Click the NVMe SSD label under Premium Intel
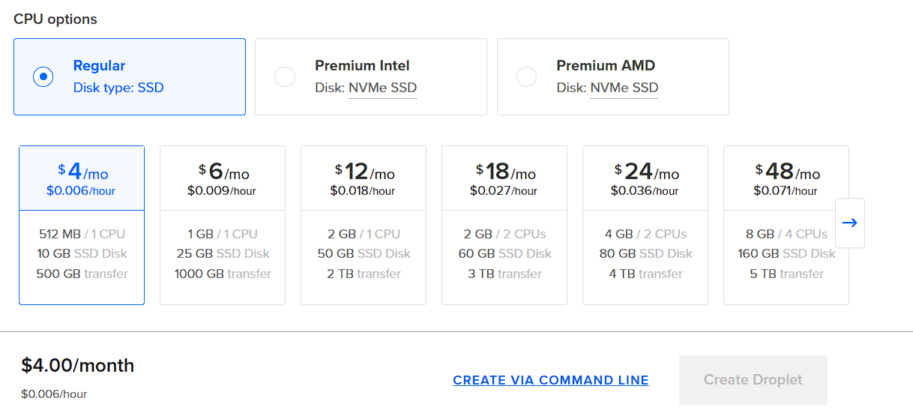Screen dimensions: 913x419 click(382, 88)
